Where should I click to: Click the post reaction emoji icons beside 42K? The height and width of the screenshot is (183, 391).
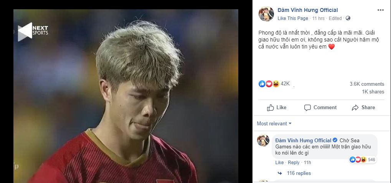pyautogui.click(x=269, y=84)
